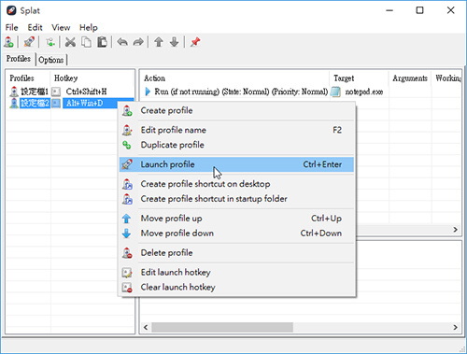The image size is (467, 354).
Task: Choose Edit profile name in context menu
Action: (x=237, y=130)
